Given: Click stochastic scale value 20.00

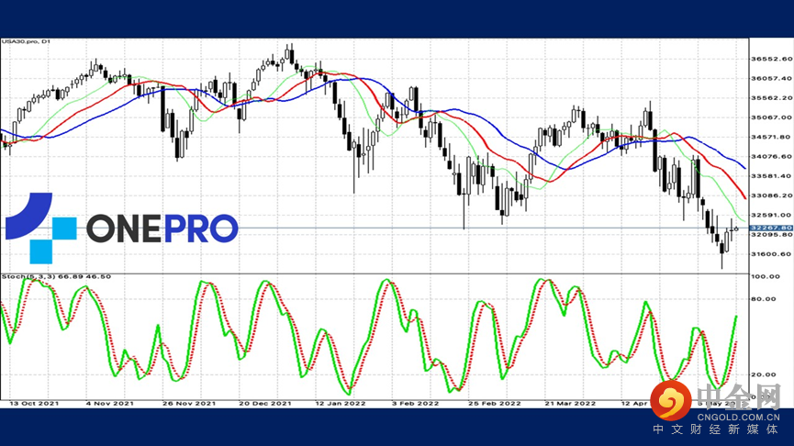Looking at the screenshot, I should coord(763,374).
